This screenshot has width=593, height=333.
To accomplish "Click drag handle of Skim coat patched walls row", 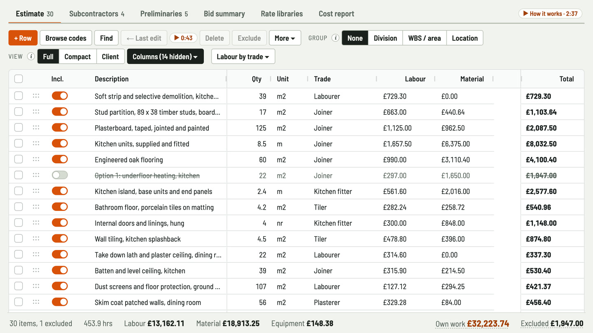I will point(36,302).
